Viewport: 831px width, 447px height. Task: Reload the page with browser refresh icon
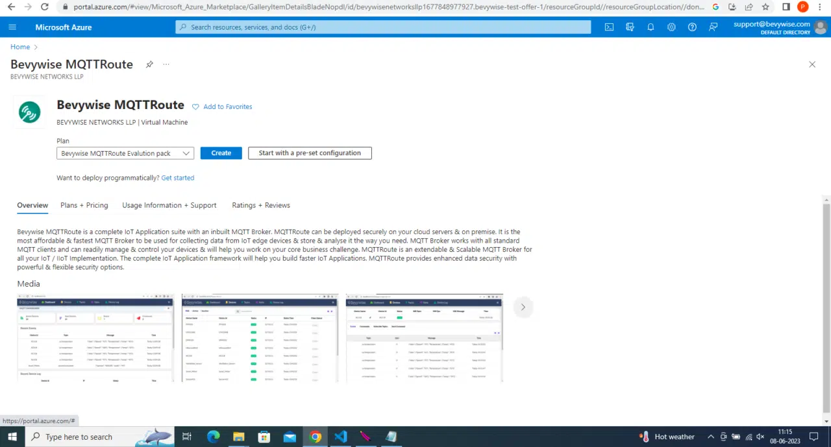(x=44, y=6)
